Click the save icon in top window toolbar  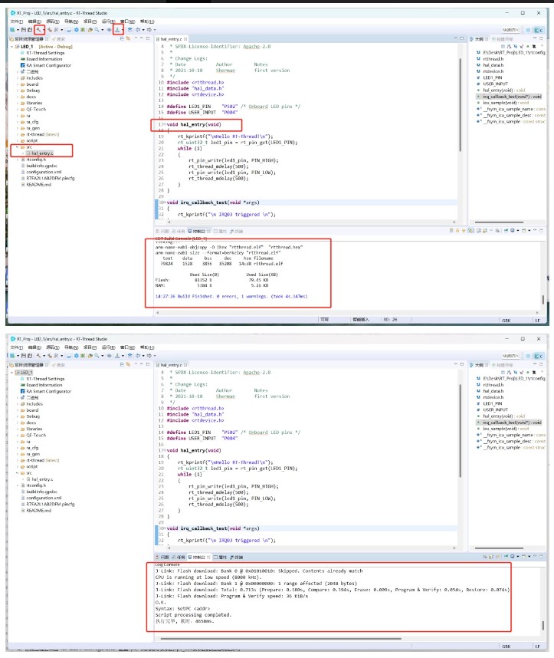click(24, 30)
